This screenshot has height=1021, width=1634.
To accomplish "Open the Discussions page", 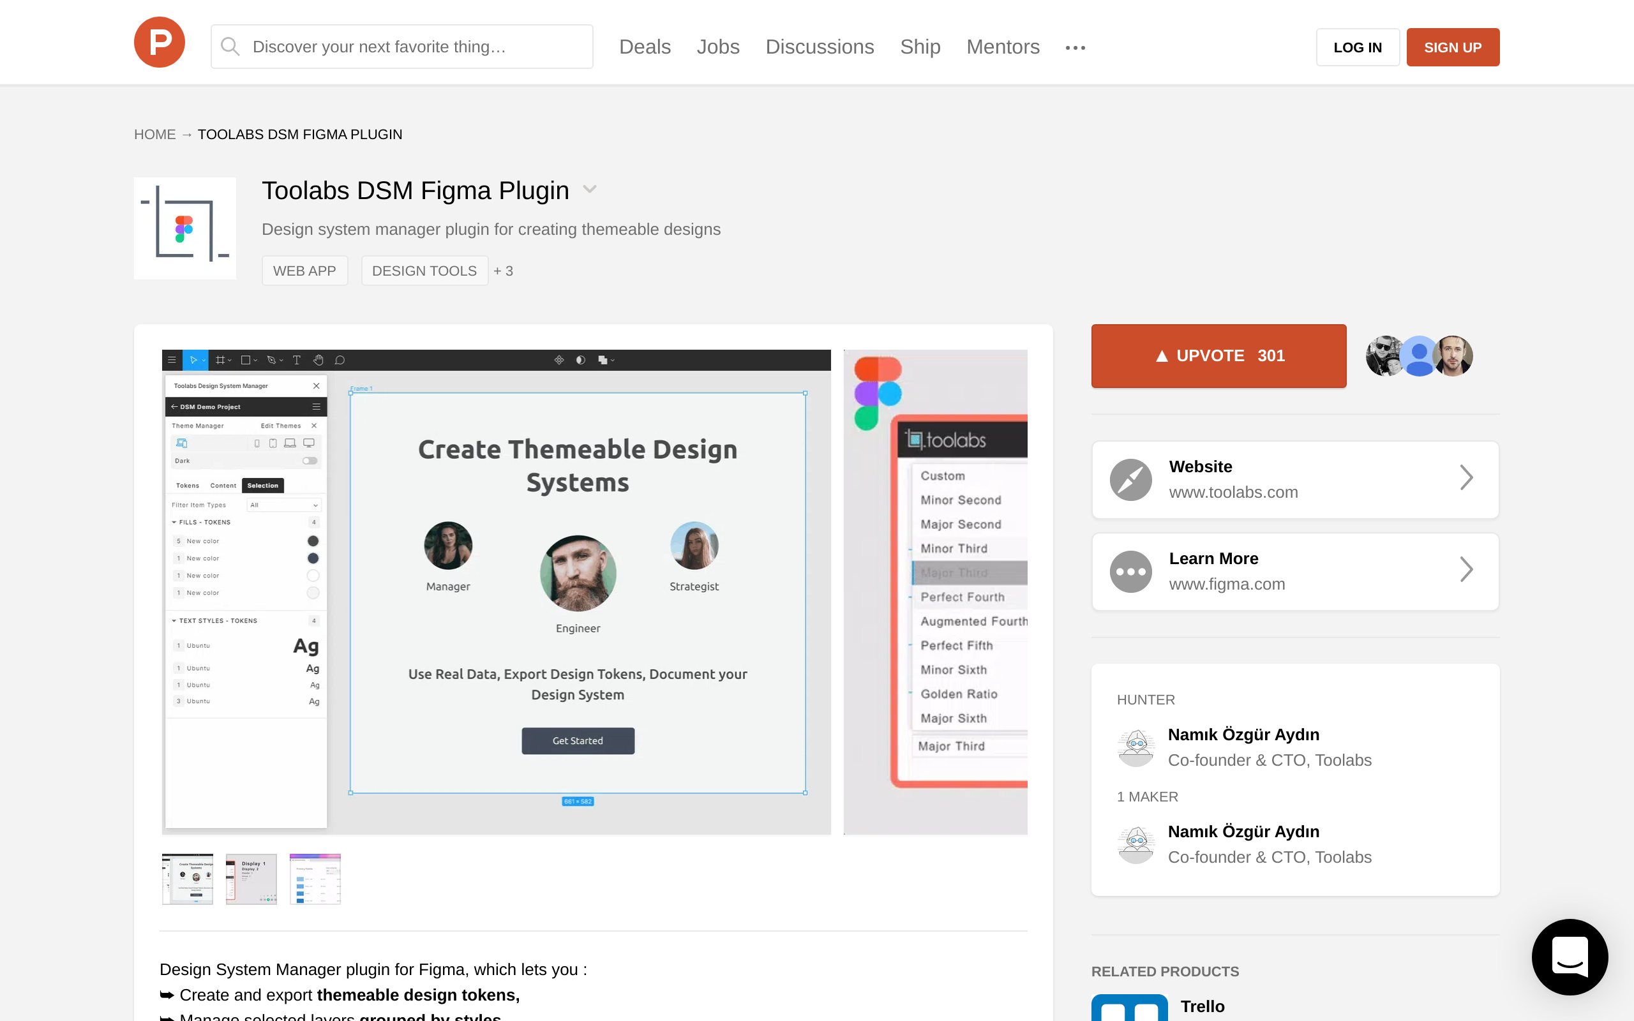I will (x=820, y=47).
